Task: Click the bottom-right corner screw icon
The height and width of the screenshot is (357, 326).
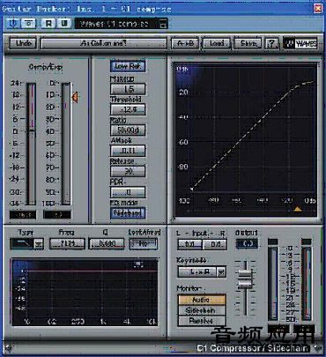Action: click(317, 348)
